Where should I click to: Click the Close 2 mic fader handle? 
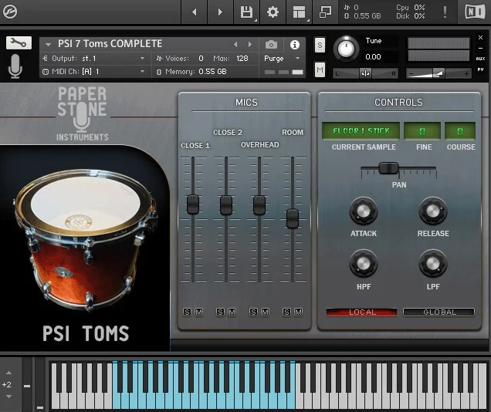pyautogui.click(x=225, y=205)
